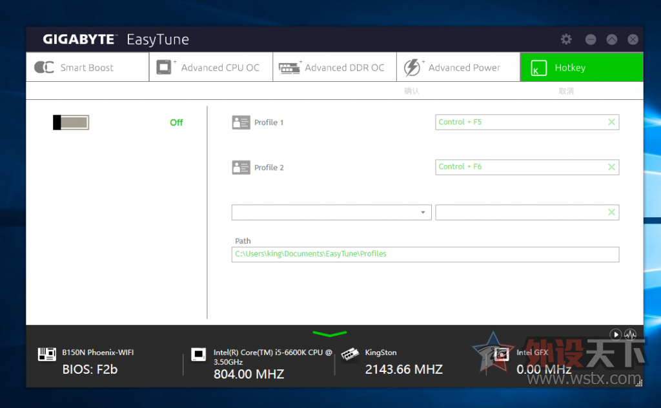The height and width of the screenshot is (408, 661).
Task: Switch to the Smart Boost tab
Action: point(87,67)
